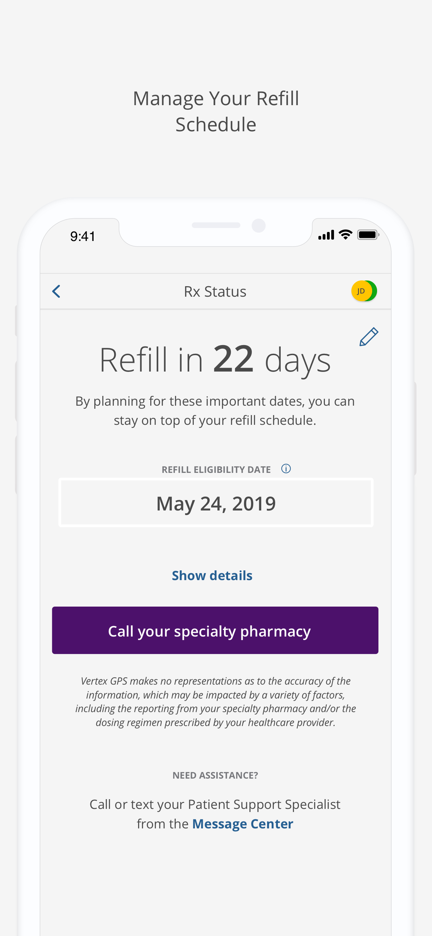Expand Show details section
The height and width of the screenshot is (936, 432).
point(212,576)
